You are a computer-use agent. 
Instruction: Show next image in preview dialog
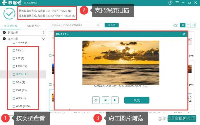click(115, 100)
